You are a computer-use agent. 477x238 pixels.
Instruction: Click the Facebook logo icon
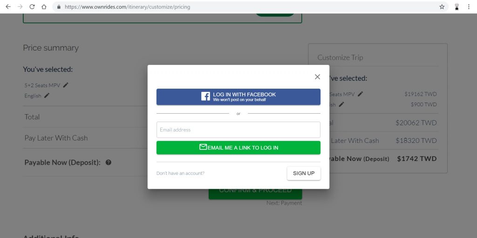click(x=205, y=96)
